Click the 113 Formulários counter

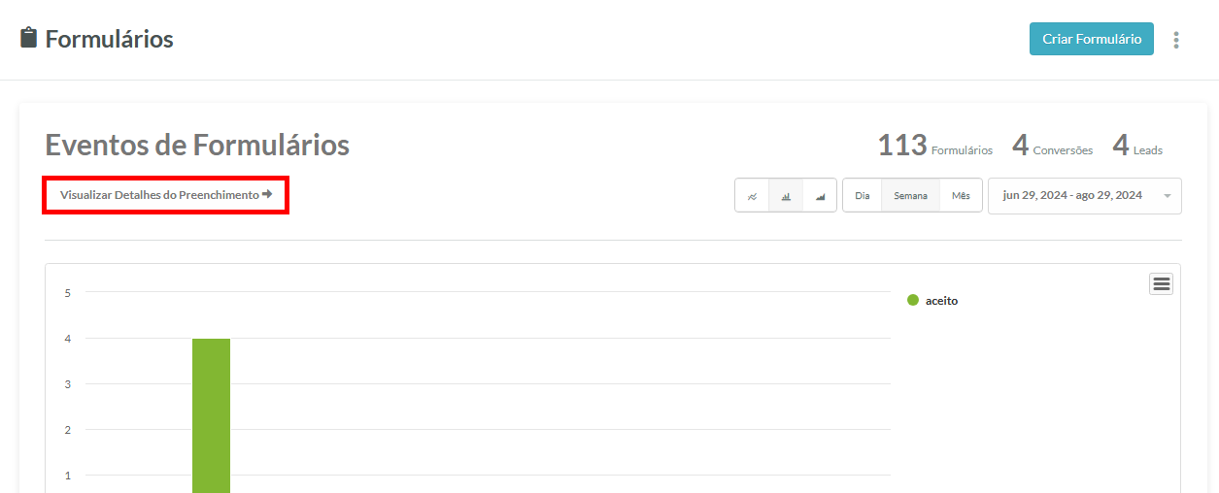point(934,147)
